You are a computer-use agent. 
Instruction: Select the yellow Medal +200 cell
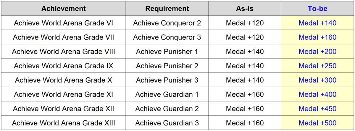coord(317,52)
